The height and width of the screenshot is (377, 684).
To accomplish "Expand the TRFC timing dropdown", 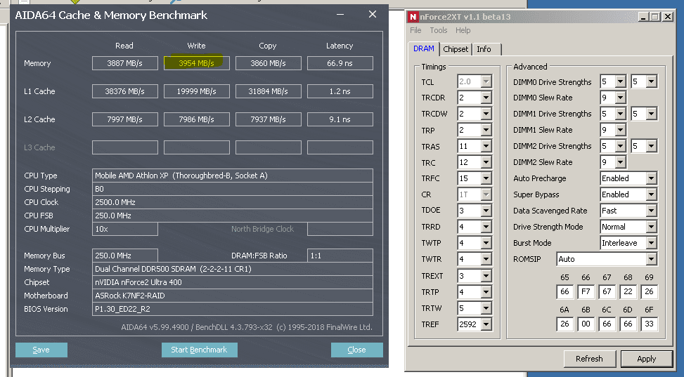I will click(x=486, y=178).
